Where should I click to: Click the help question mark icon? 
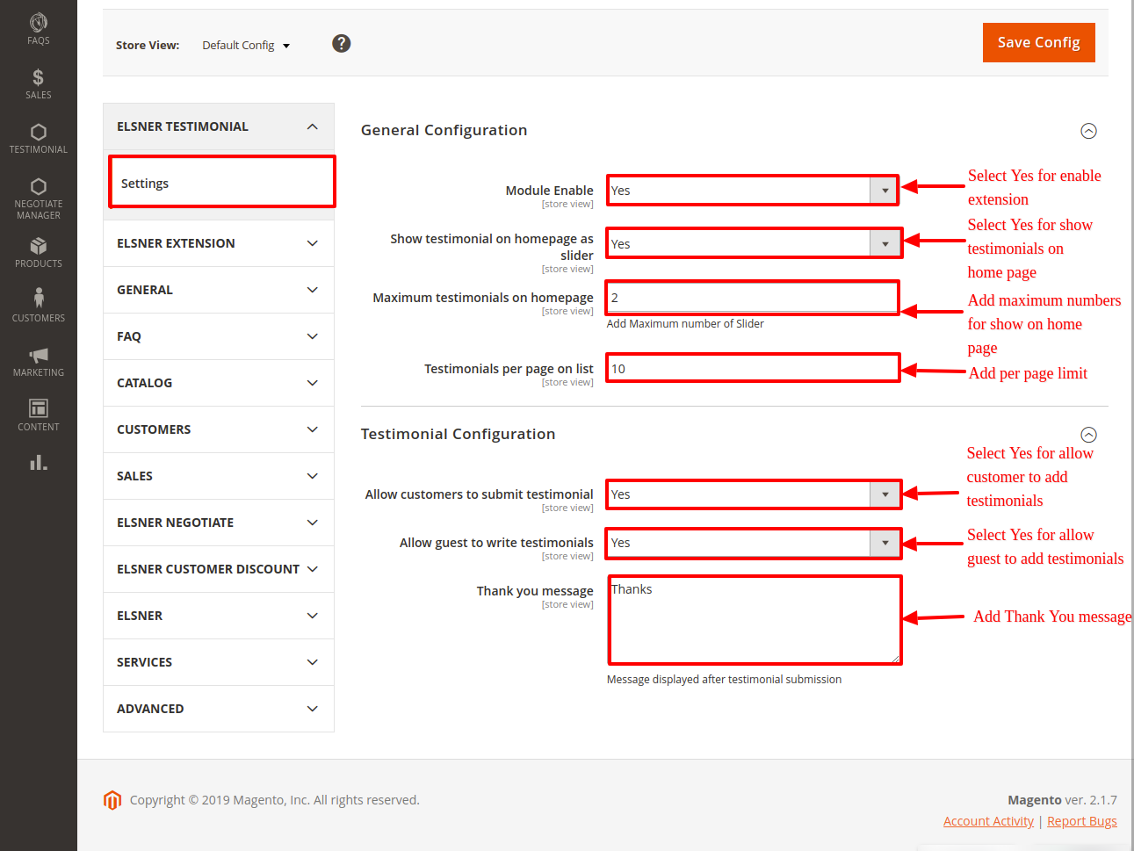(342, 43)
